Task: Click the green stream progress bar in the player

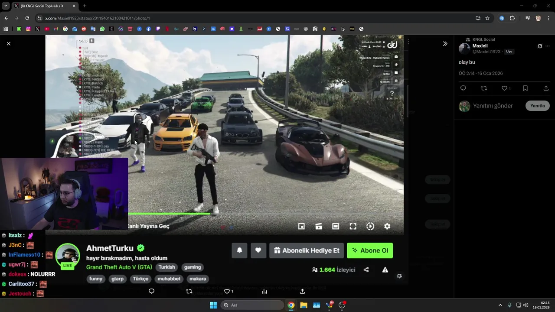Action: click(169, 214)
